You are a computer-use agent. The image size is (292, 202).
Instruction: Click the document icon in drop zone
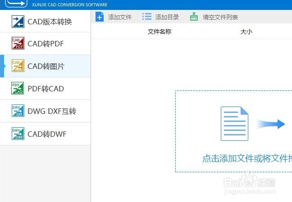point(234,124)
